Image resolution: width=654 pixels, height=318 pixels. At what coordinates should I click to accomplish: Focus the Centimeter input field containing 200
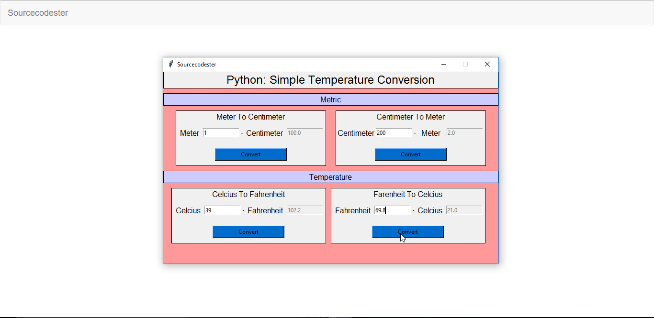tap(394, 133)
